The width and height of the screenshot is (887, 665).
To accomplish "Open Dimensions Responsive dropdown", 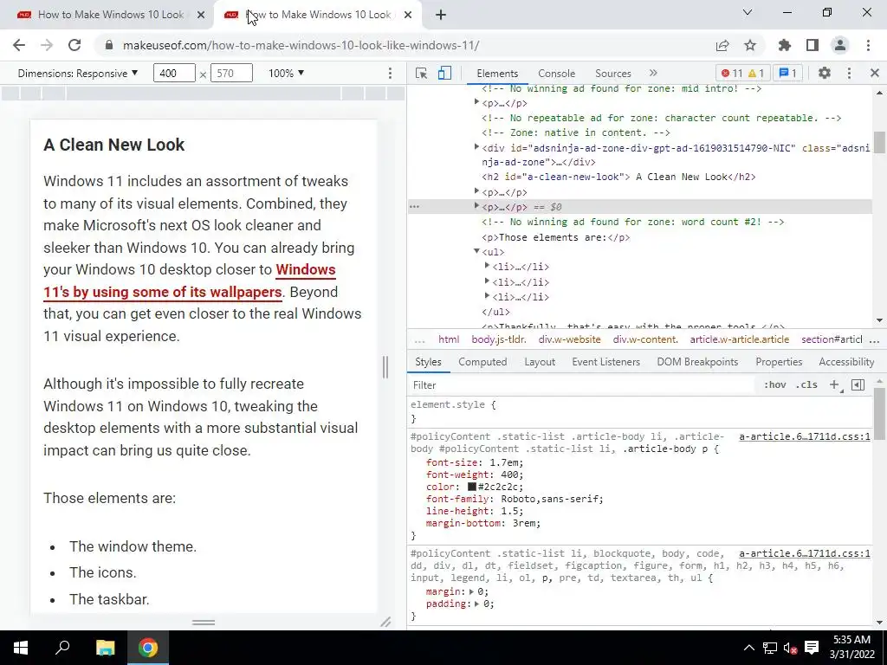I will click(77, 73).
